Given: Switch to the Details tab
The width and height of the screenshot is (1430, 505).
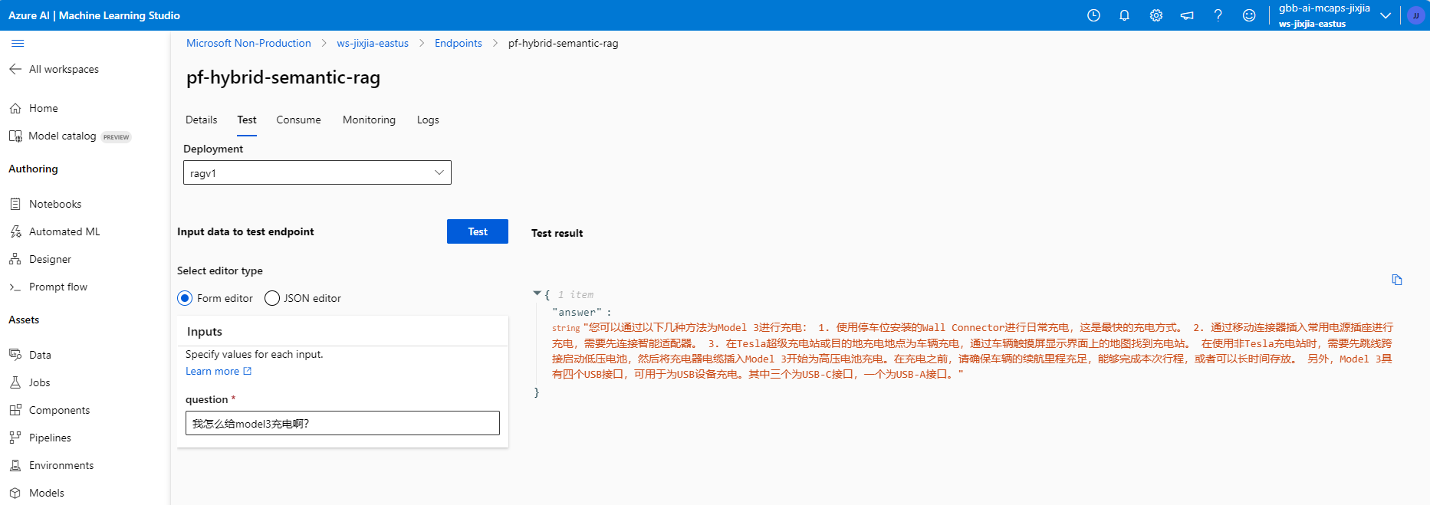Looking at the screenshot, I should [201, 120].
